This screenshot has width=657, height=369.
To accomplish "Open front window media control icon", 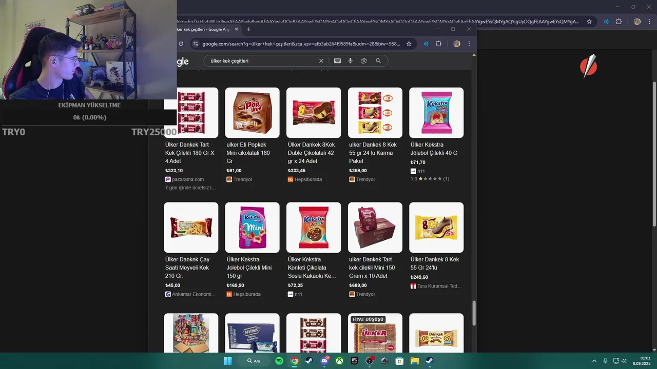I will click(426, 44).
